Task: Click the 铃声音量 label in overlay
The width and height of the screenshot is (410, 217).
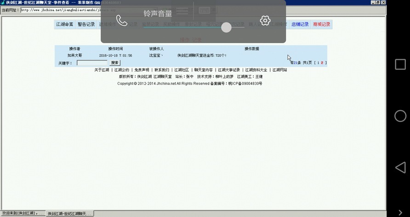Action: pyautogui.click(x=158, y=13)
